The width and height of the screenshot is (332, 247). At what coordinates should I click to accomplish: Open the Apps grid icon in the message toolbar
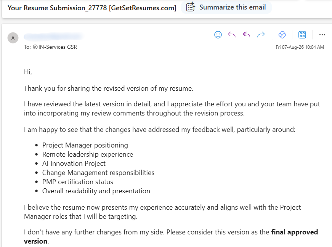302,35
